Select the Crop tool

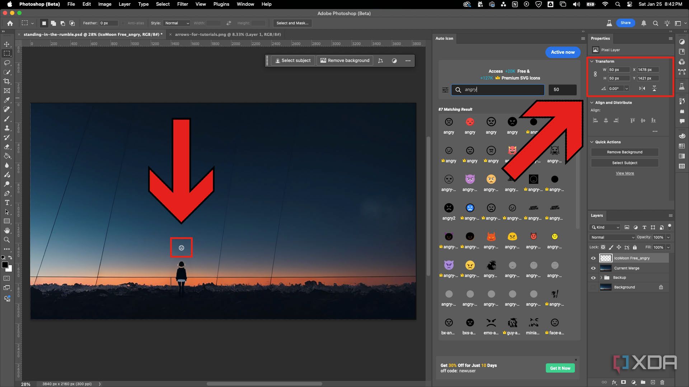coord(7,81)
